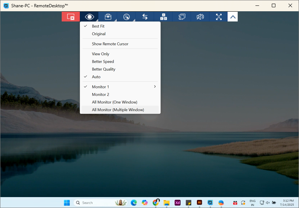299x208 pixels.
Task: Open Adobe Illustrator from the taskbar
Action: 199,203
